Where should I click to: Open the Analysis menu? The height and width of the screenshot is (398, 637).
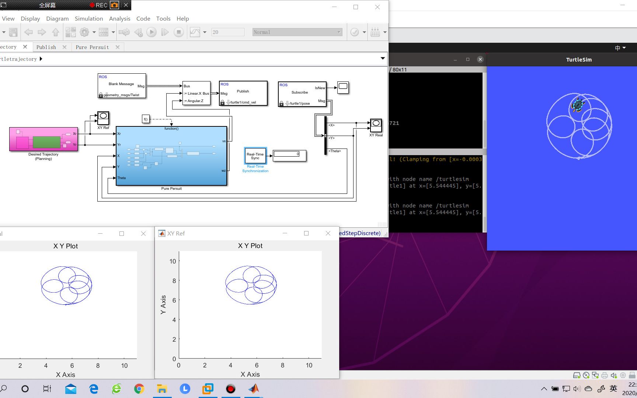(119, 18)
